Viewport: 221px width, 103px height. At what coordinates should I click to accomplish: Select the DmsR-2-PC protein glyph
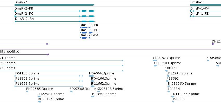click(86, 33)
